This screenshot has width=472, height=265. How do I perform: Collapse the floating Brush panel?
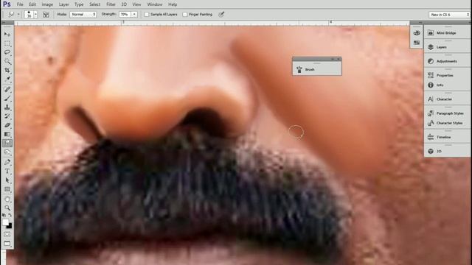(333, 59)
